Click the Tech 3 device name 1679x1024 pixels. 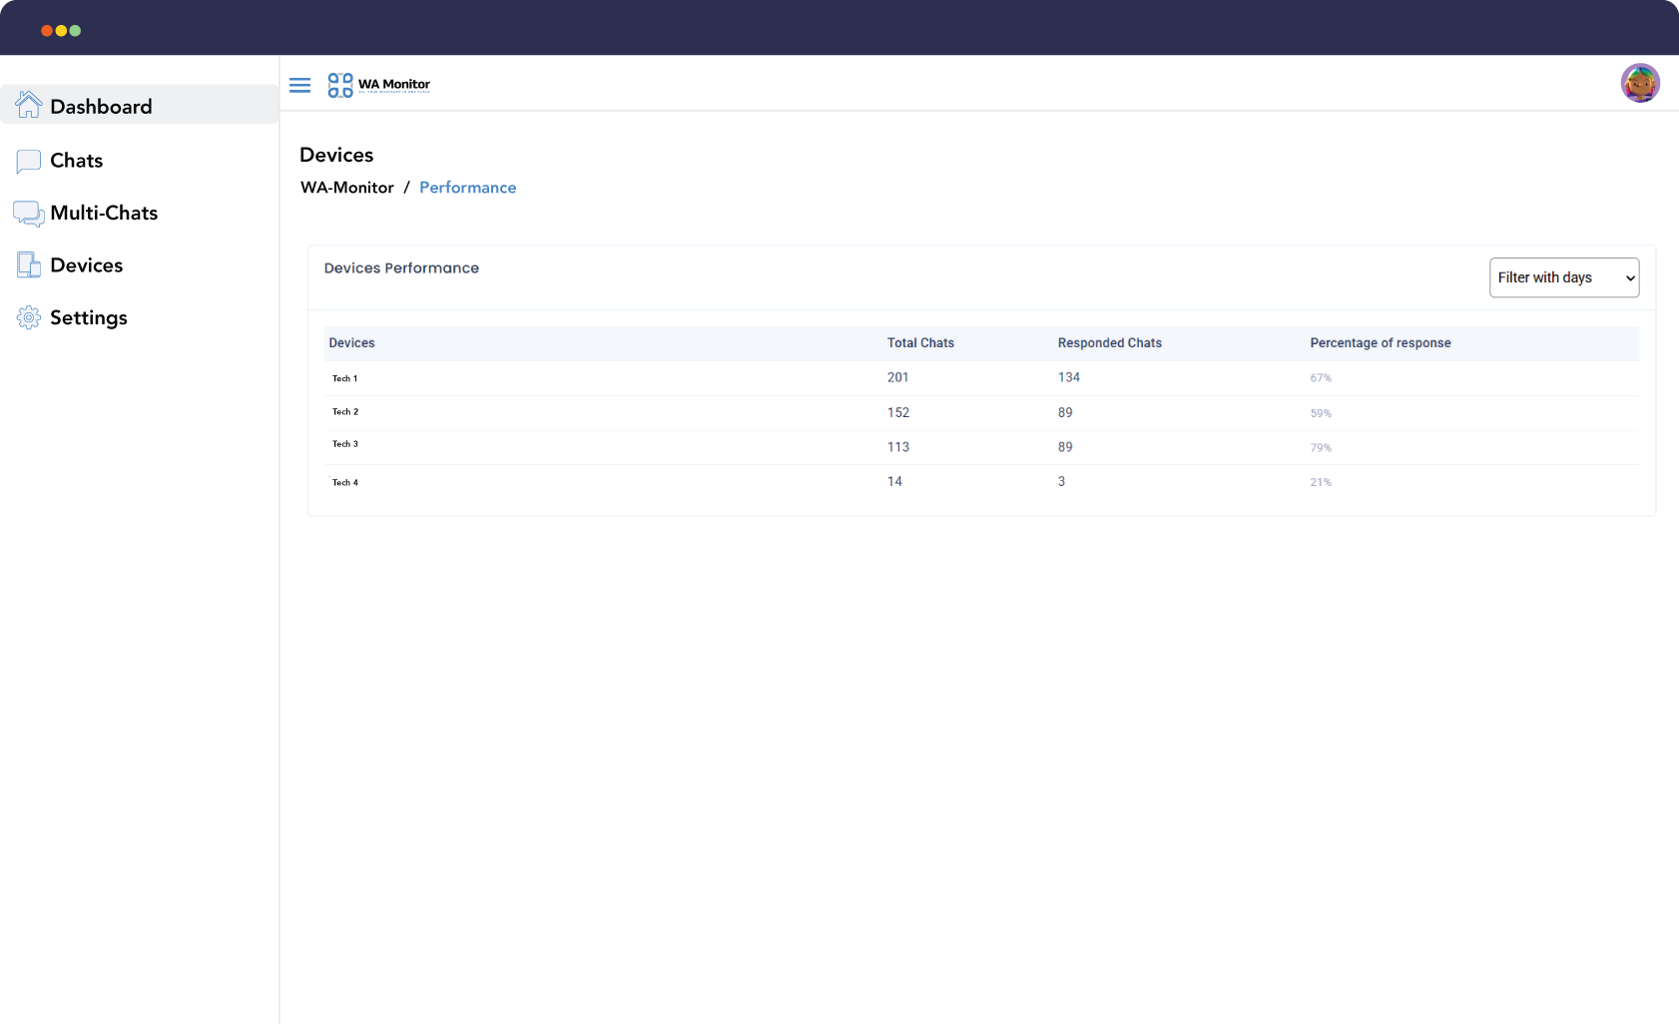[345, 444]
